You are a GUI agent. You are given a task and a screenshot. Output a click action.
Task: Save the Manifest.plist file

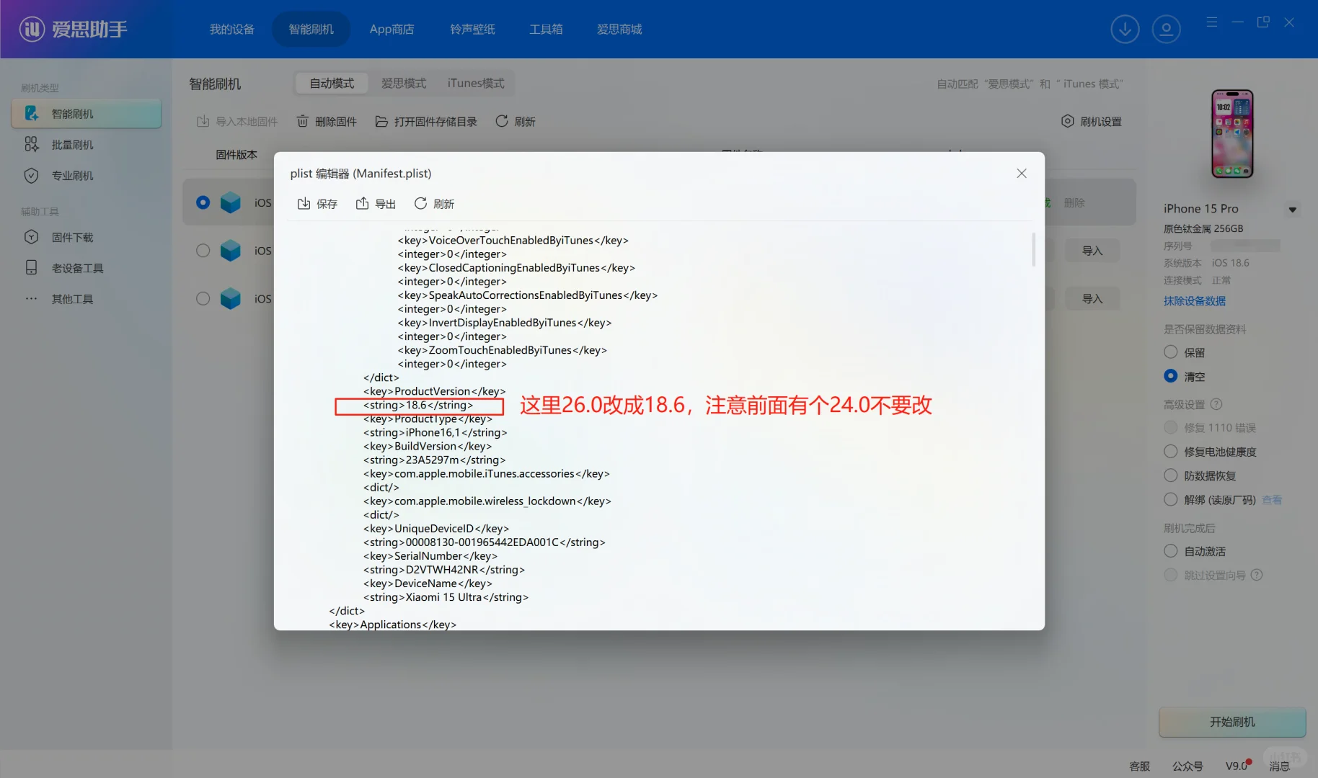tap(317, 203)
